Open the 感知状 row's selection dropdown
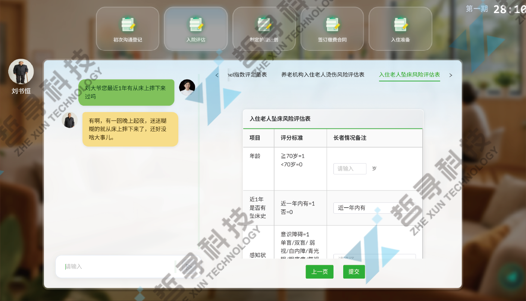The width and height of the screenshot is (526, 301). 375,257
